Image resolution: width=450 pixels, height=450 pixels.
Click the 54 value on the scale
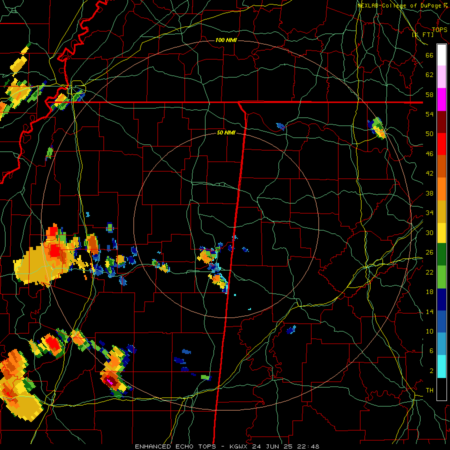429,114
